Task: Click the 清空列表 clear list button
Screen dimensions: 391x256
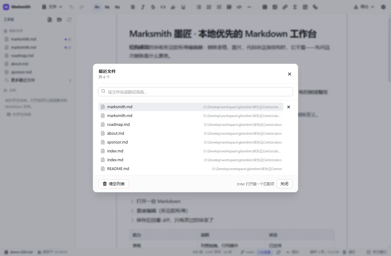Action: (114, 184)
